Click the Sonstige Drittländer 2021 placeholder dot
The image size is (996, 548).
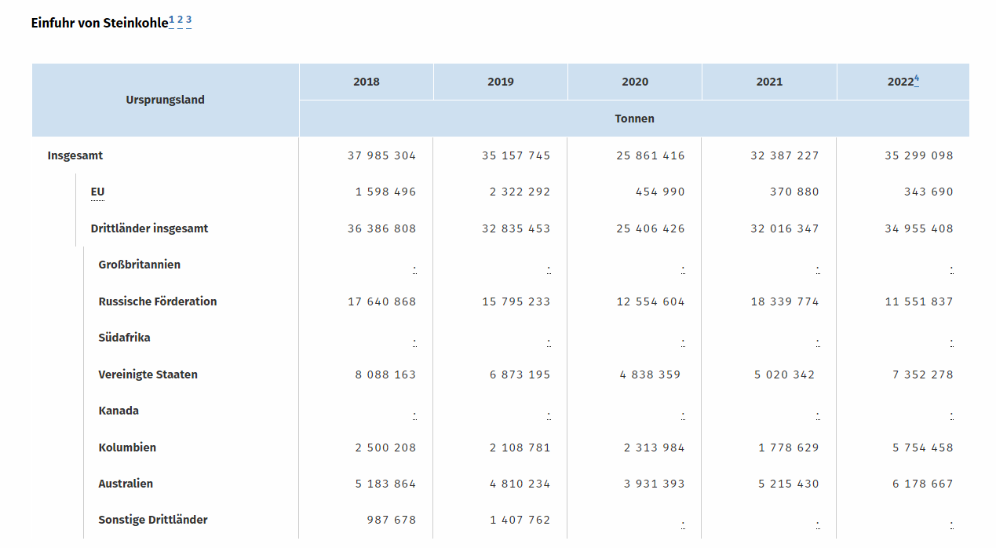[x=817, y=524]
